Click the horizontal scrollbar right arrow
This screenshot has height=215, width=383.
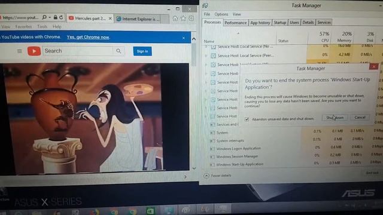click(185, 177)
